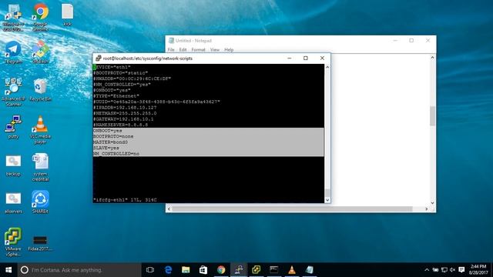Click PuTTY scrollbar down arrow
The width and height of the screenshot is (493, 277).
tap(327, 200)
